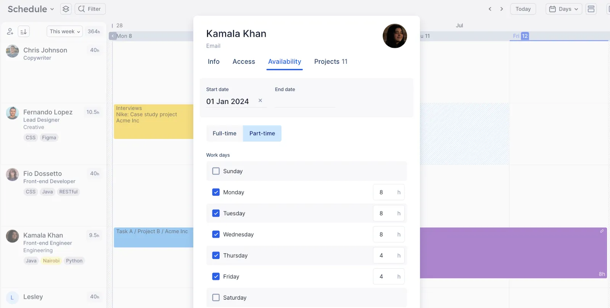Open the Days view dropdown
Image resolution: width=610 pixels, height=308 pixels.
click(x=563, y=9)
